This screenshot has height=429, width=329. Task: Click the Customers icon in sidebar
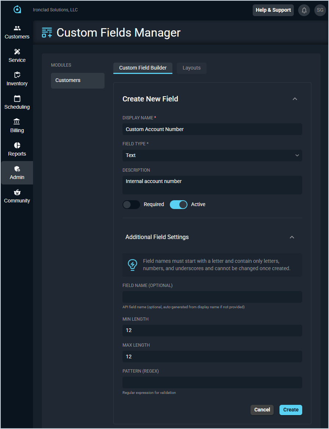click(x=17, y=29)
